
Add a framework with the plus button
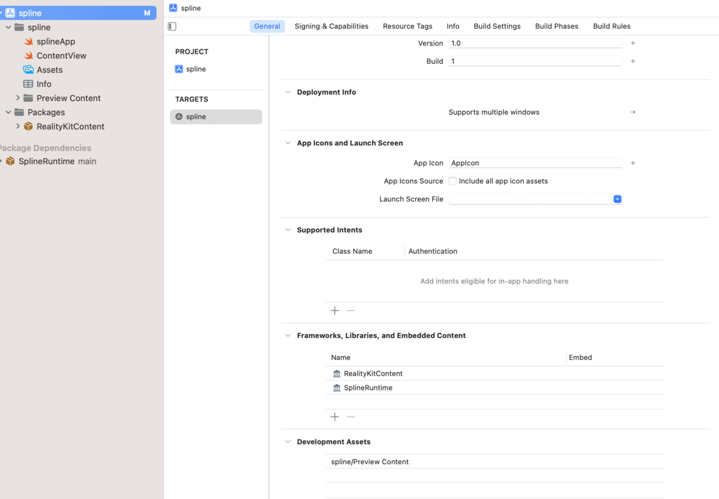point(335,416)
